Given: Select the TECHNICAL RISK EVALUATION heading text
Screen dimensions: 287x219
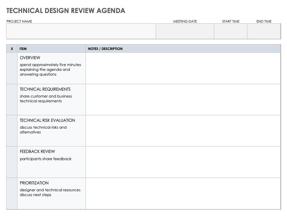Looking at the screenshot, I should (47, 120).
